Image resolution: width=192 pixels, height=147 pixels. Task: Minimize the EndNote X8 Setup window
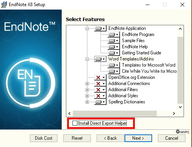[x=148, y=5]
